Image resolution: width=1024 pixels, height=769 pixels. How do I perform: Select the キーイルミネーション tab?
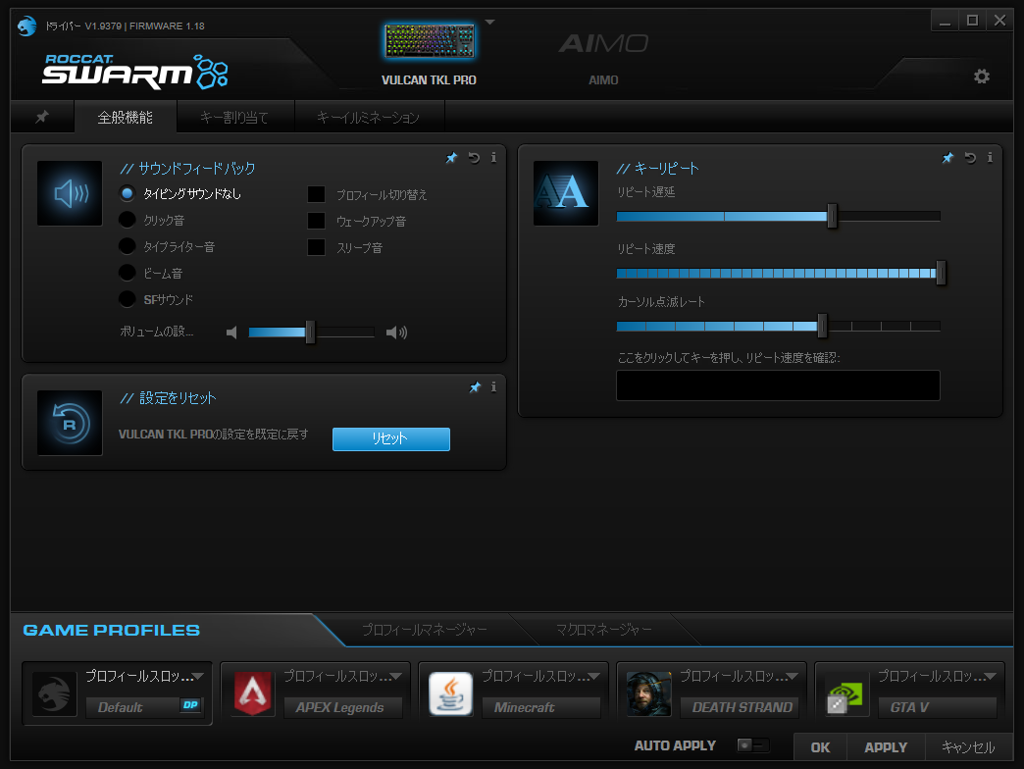coord(369,118)
